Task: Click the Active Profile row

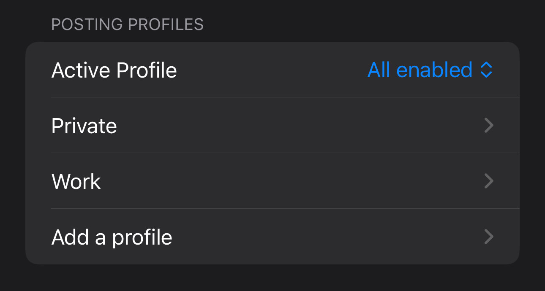Action: [x=272, y=70]
